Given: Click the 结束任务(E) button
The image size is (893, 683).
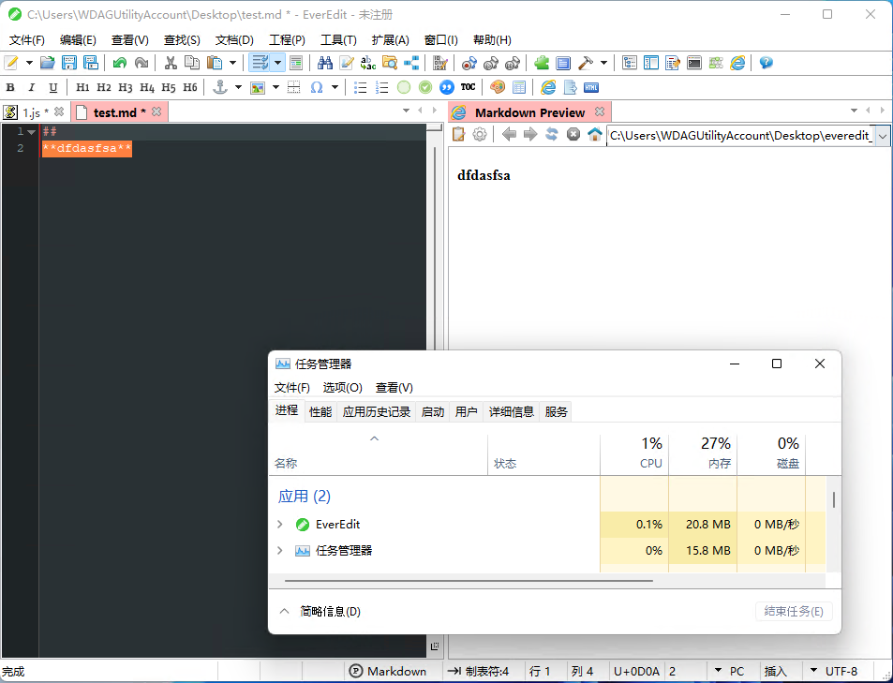Looking at the screenshot, I should coord(794,611).
